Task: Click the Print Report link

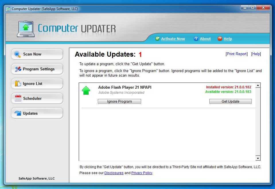Action: coord(237,54)
